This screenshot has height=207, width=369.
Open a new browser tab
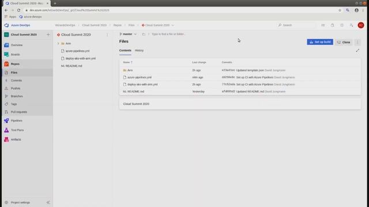coord(55,3)
